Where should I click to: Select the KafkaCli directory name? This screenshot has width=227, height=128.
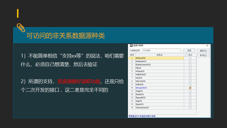click(139, 84)
